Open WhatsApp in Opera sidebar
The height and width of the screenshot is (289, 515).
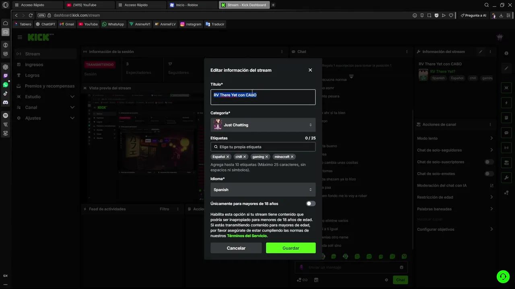point(5,85)
